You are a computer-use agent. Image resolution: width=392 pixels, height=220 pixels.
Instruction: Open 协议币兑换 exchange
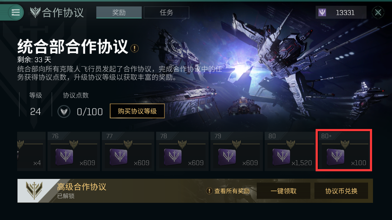click(x=341, y=191)
